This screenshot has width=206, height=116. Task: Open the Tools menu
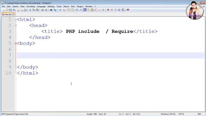click(59, 6)
